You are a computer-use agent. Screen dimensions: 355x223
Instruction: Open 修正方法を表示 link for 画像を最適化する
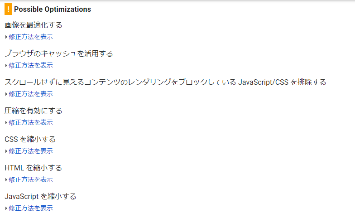coord(31,37)
